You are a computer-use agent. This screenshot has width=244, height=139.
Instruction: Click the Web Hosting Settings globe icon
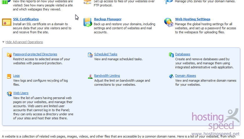coord(169,22)
